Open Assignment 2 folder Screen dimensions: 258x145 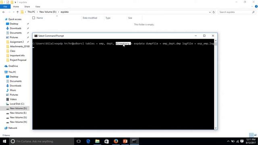coord(17,42)
